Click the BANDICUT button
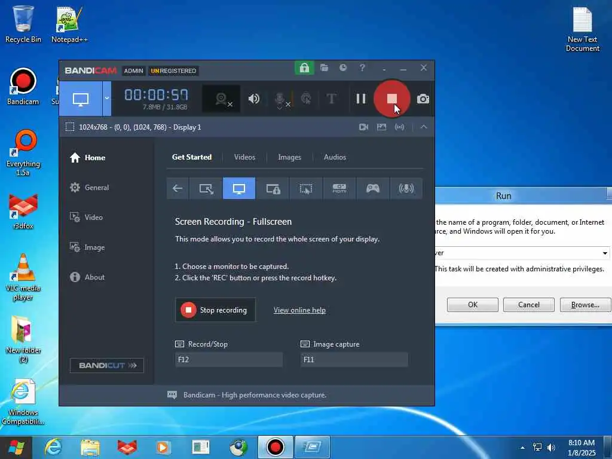The width and height of the screenshot is (612, 459). coord(107,365)
